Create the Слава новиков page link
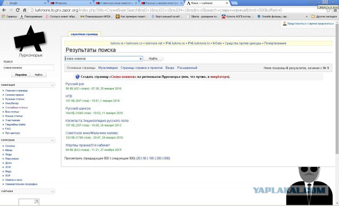The width and height of the screenshot is (339, 206). pyautogui.click(x=123, y=77)
